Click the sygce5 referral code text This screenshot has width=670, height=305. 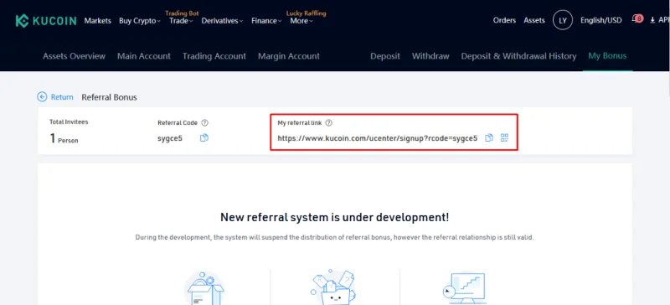(170, 138)
